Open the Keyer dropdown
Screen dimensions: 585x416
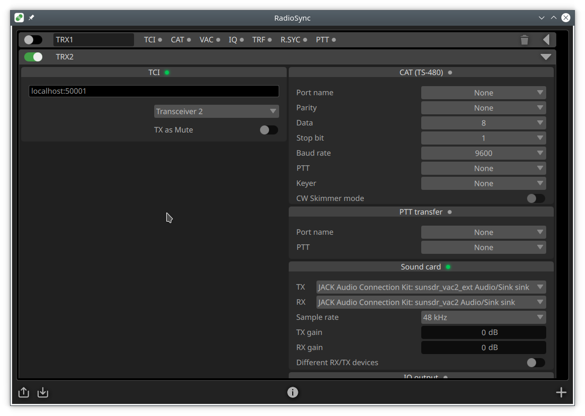(484, 183)
